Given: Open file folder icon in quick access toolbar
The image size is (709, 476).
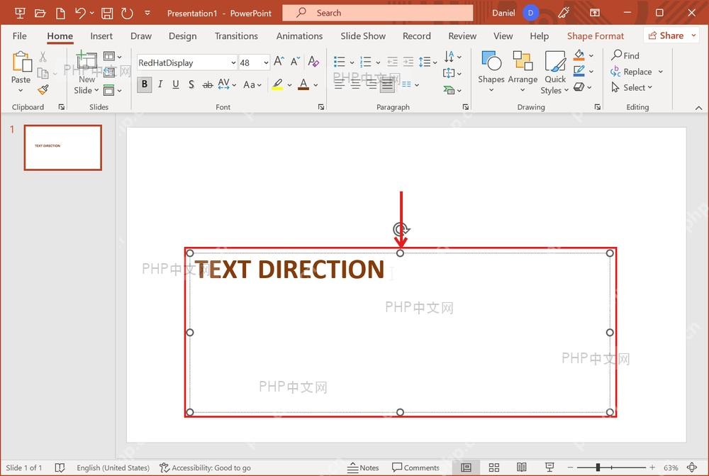Looking at the screenshot, I should pos(40,13).
